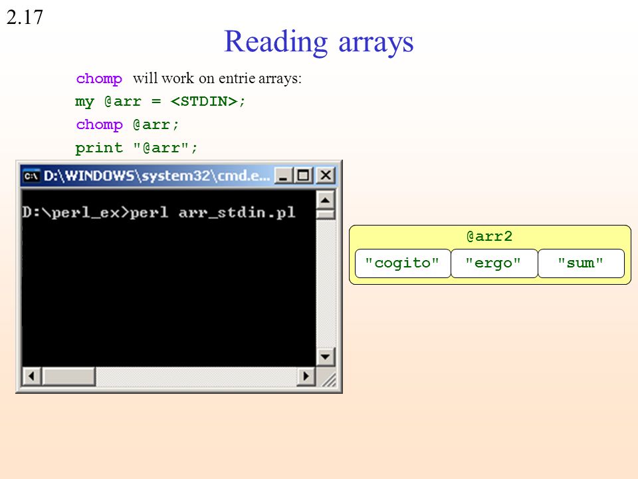Click the @arr2 label
Image resolution: width=638 pixels, height=479 pixels.
pyautogui.click(x=490, y=236)
